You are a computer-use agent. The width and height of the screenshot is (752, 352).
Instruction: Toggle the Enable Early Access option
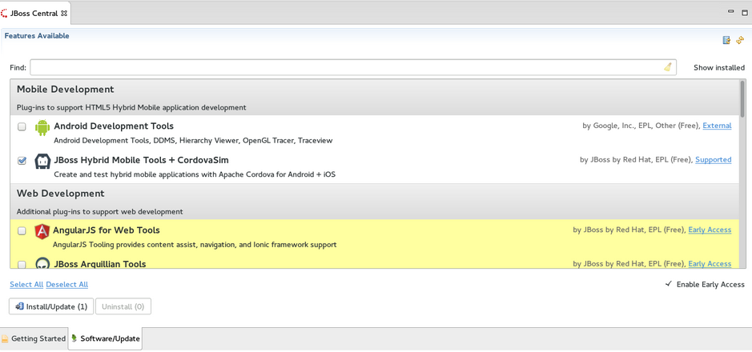coord(705,285)
